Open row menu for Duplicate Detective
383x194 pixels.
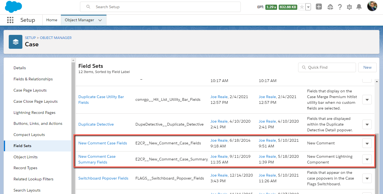pos(367,124)
